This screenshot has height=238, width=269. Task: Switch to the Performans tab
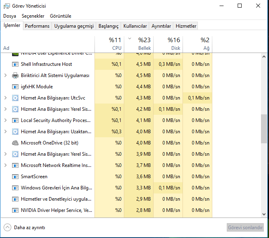point(37,26)
